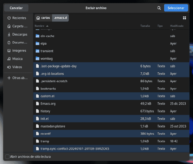Click the .emacs.d breadcrumb button
Image resolution: width=193 pixels, height=164 pixels.
pos(60,18)
